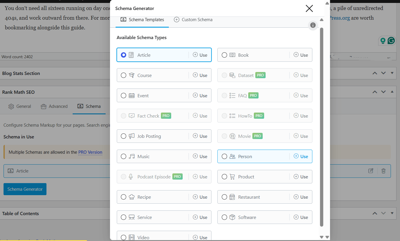Click the Schema Generator button
This screenshot has height=241, width=400.
25,189
